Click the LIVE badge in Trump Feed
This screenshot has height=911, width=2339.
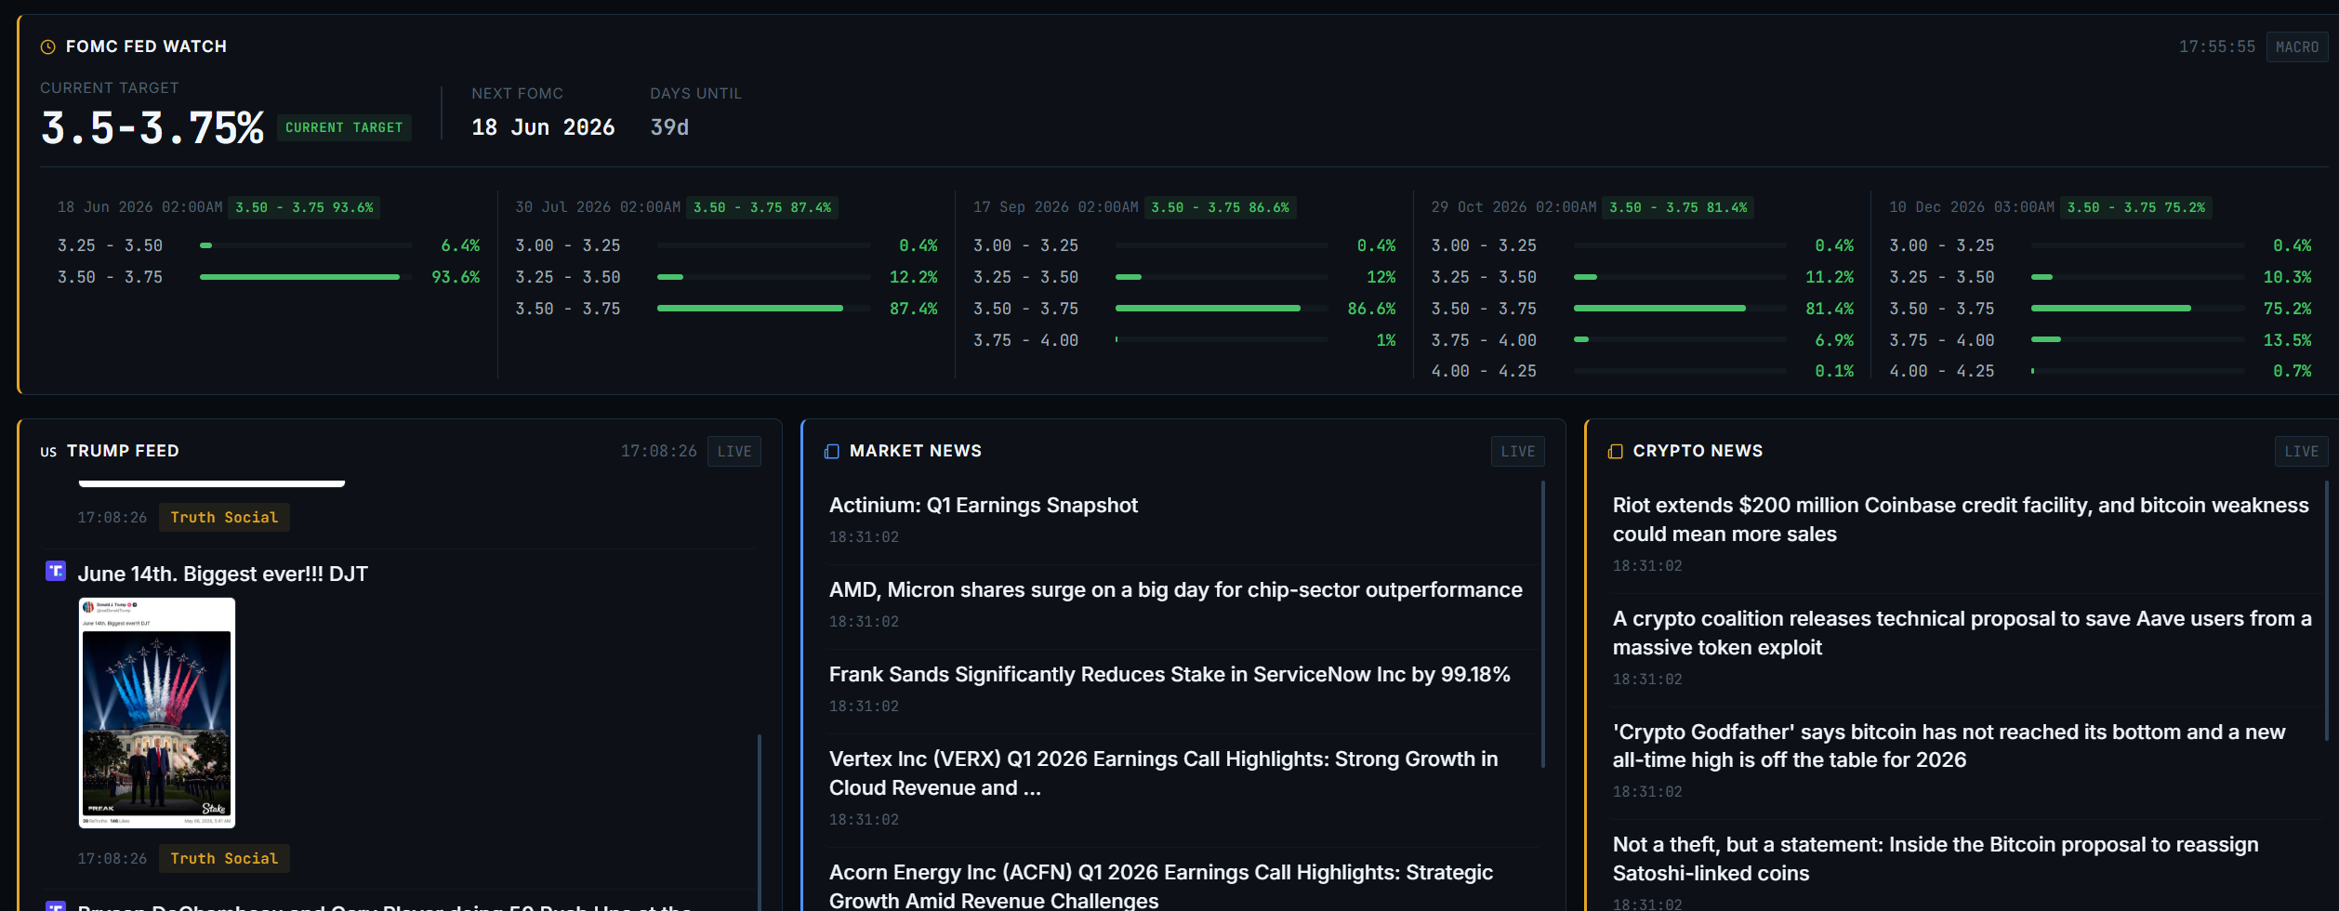pos(734,451)
